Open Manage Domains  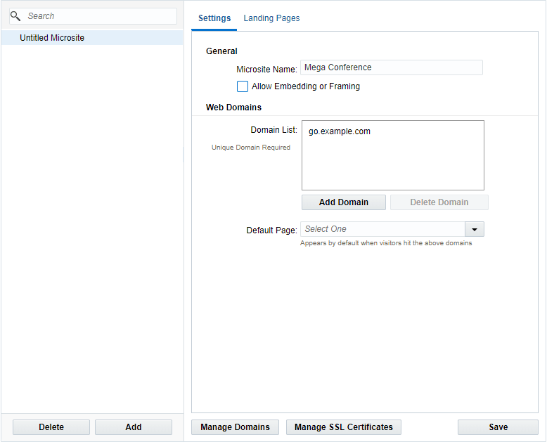click(235, 427)
